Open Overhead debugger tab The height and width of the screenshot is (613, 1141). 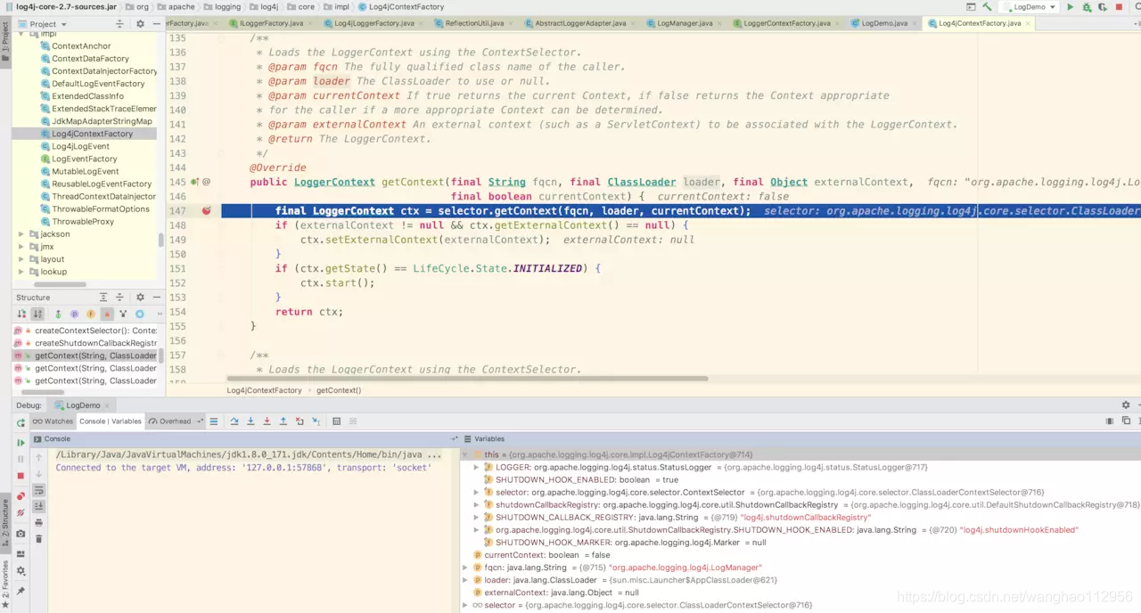[170, 421]
